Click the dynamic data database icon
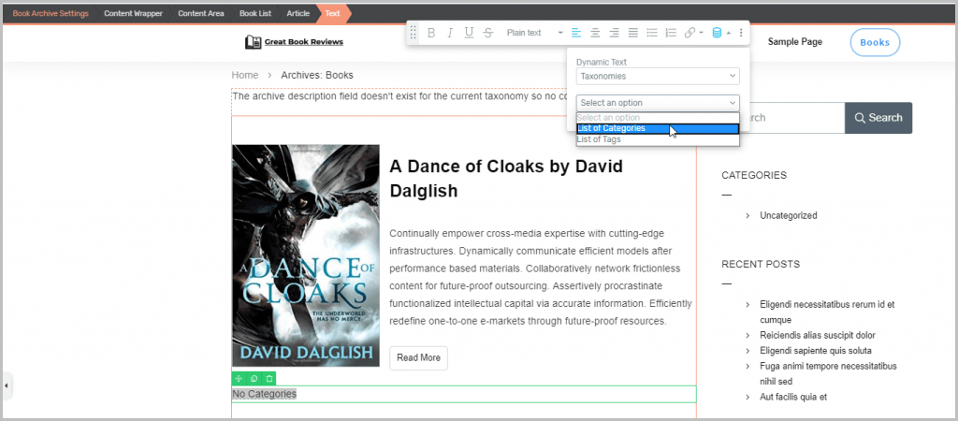 pos(718,33)
